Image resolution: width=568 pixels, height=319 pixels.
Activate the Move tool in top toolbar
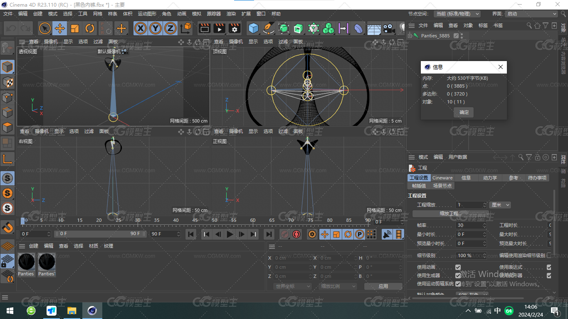click(x=60, y=28)
